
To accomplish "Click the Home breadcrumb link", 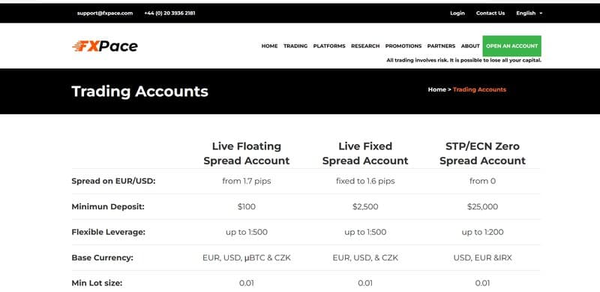I will point(437,89).
